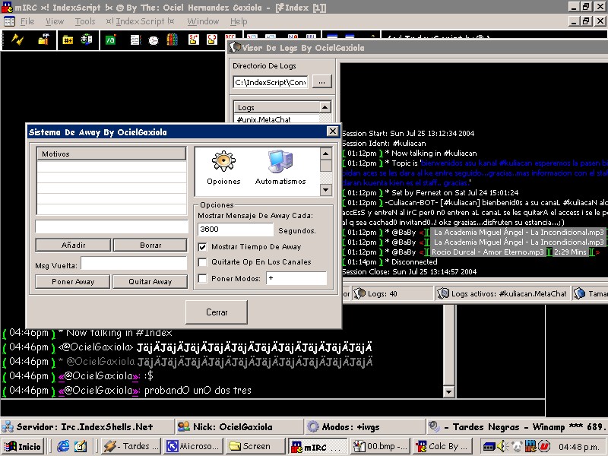Check the Poner Modos box

(203, 279)
